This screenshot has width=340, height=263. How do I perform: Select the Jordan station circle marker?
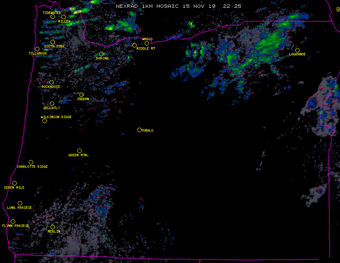pyautogui.click(x=81, y=95)
